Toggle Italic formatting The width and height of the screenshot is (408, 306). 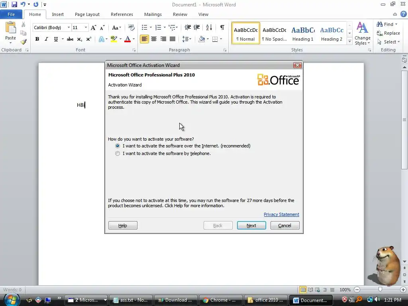click(x=46, y=39)
